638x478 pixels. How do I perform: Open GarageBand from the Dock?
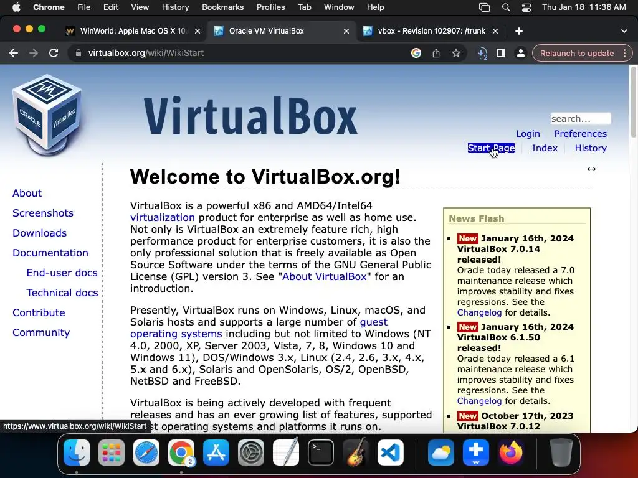(x=356, y=452)
